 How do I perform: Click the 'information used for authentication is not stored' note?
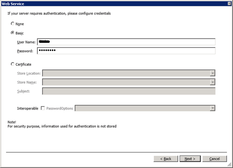(79, 126)
